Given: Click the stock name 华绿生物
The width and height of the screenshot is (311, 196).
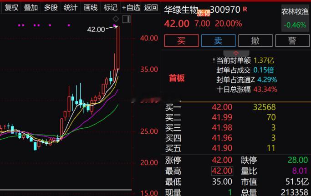Looking at the screenshot, I should coord(181,10).
